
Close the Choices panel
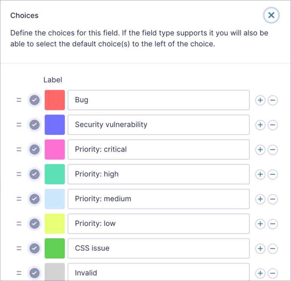click(x=271, y=15)
